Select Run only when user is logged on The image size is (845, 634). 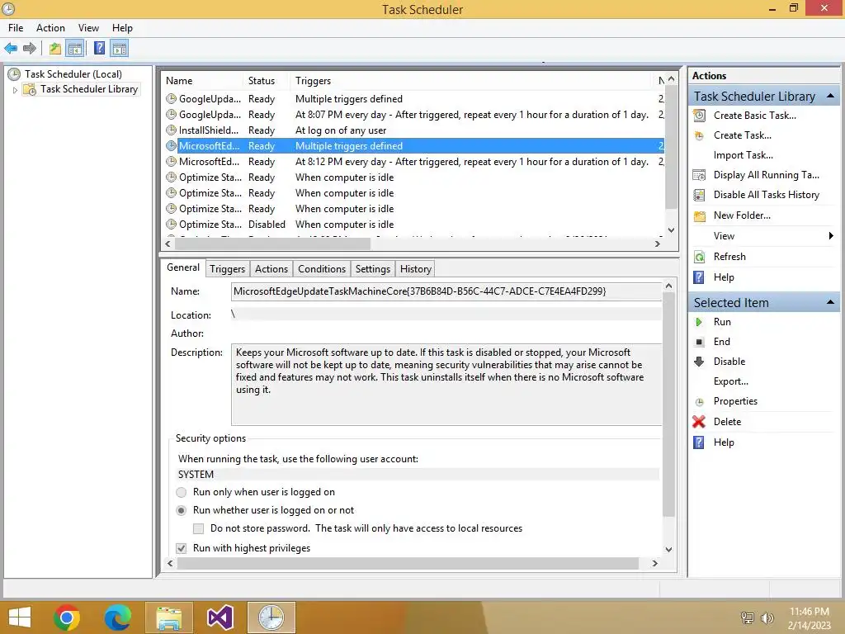182,492
